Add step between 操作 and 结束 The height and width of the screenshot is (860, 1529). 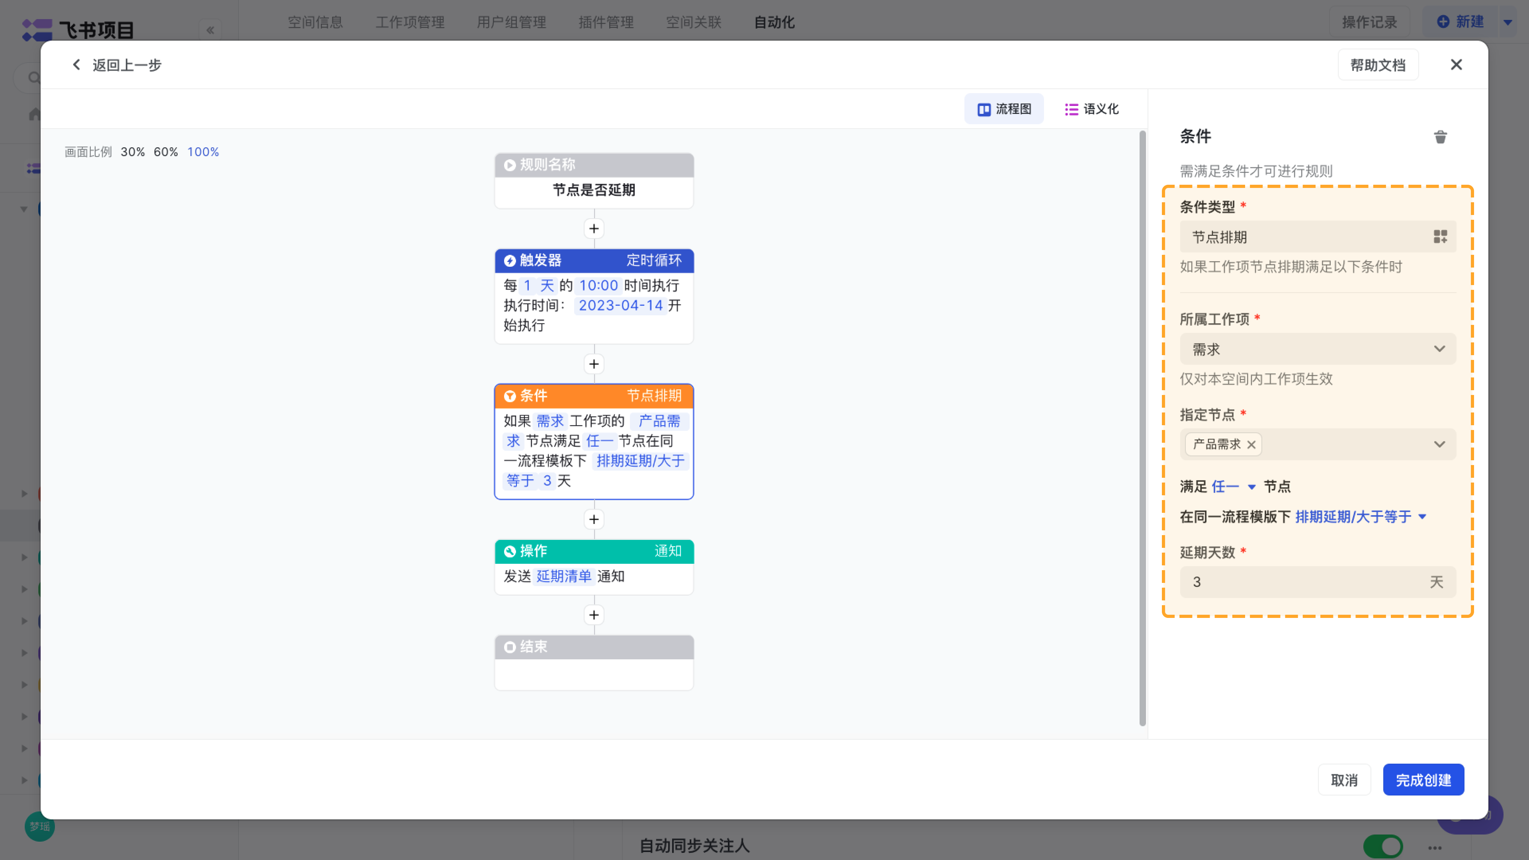coord(594,615)
